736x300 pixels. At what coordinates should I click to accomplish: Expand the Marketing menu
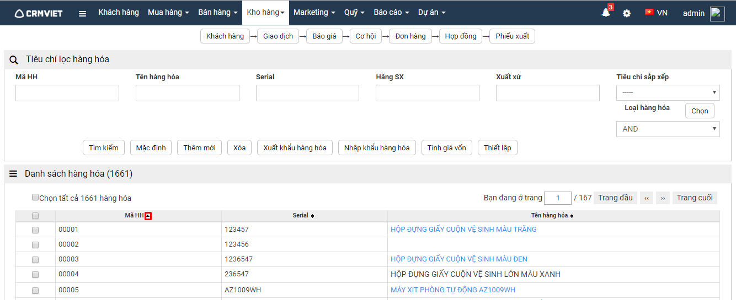[314, 12]
